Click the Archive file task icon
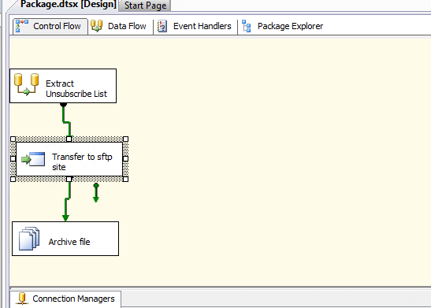 [29, 239]
